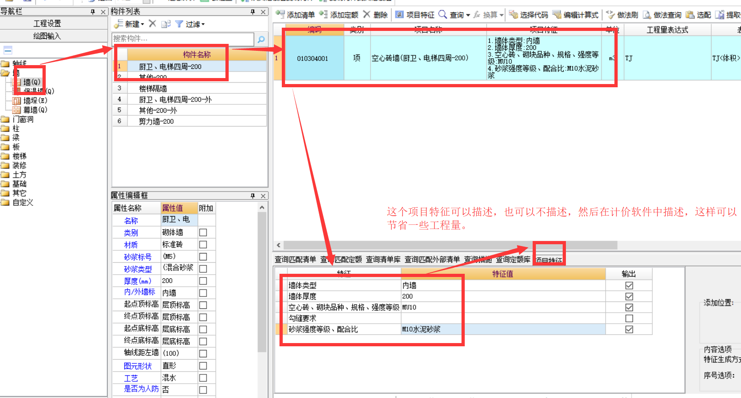Expand the 柱 folder in navigation tree
The height and width of the screenshot is (398, 741).
(5, 129)
